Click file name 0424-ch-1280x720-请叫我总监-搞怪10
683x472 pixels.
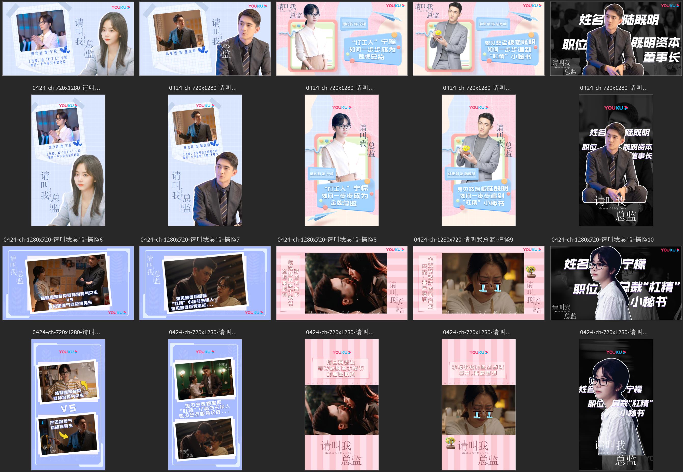pos(603,240)
